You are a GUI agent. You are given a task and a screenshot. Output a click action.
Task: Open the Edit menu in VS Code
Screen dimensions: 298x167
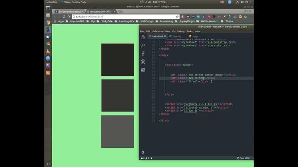[x=148, y=31]
